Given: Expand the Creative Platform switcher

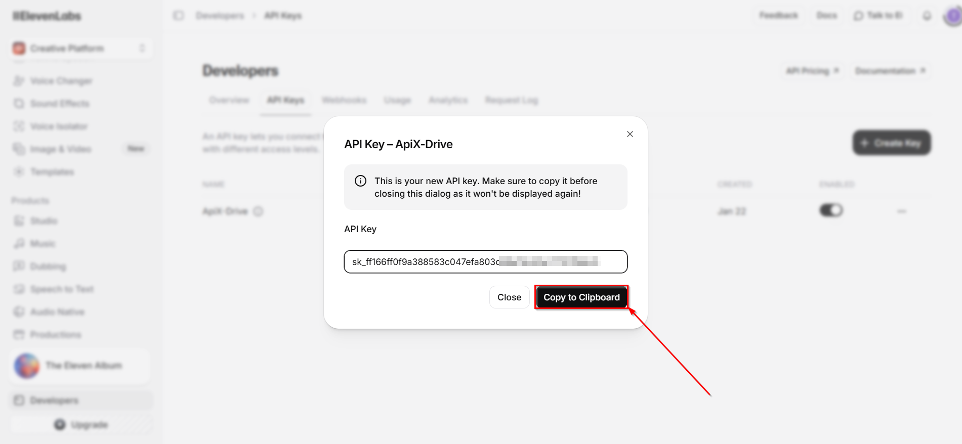Looking at the screenshot, I should click(x=81, y=49).
